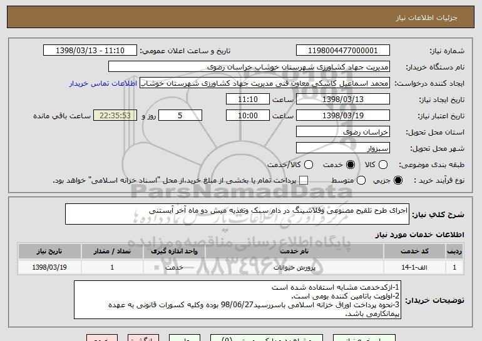The height and width of the screenshot is (341, 482).
Task: Choose the متوسط purchase process radio
Action: 361,181
